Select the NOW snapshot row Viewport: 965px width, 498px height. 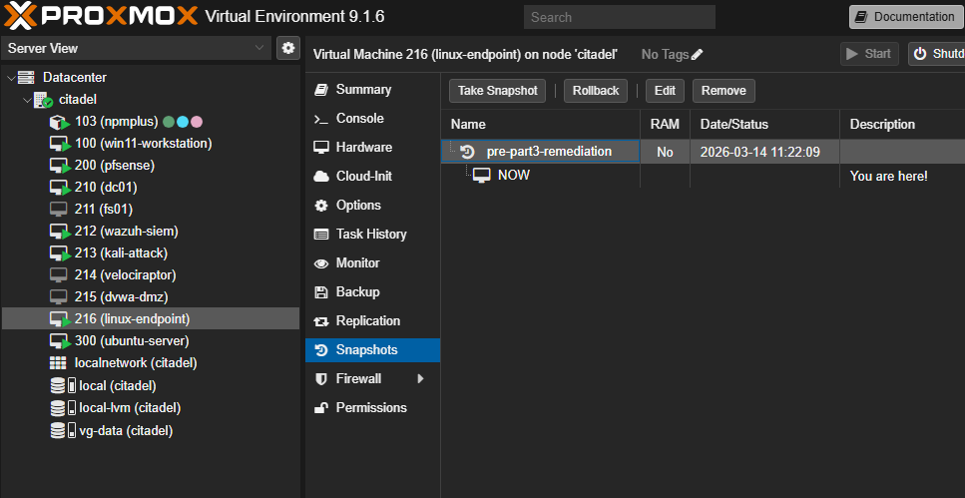703,176
